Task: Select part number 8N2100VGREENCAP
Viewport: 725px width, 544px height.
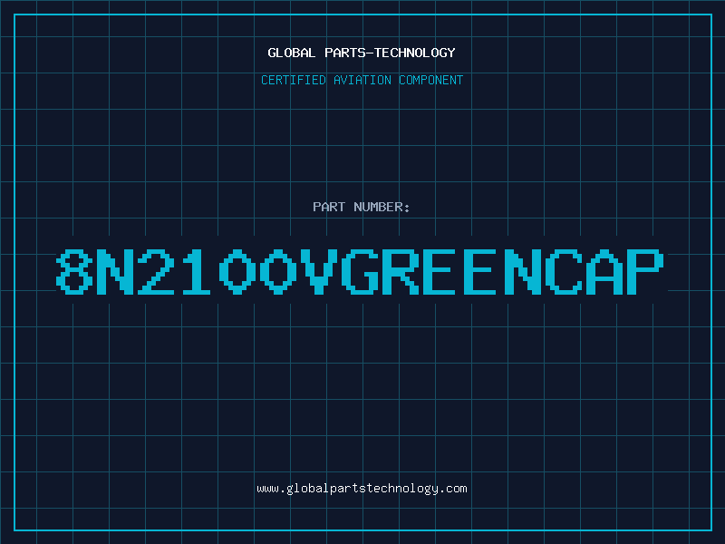Action: (x=360, y=271)
